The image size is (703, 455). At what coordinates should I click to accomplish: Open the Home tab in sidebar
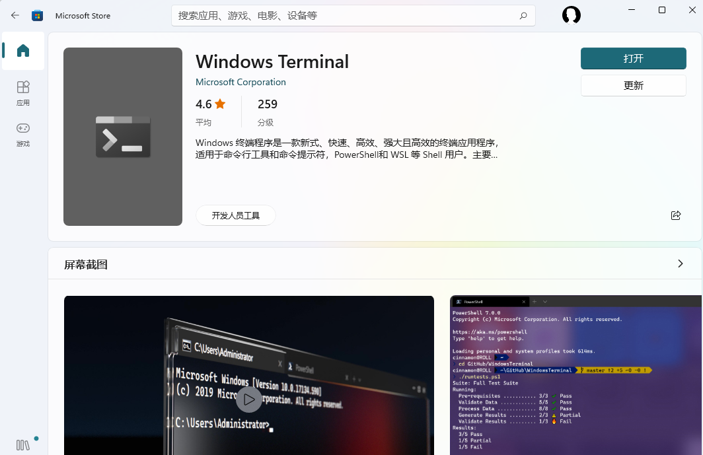click(x=23, y=51)
